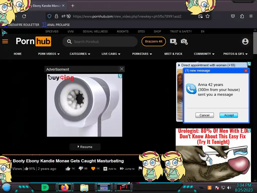The width and height of the screenshot is (257, 193).
Task: Open the site's orange hamburger menu
Action: [x=5, y=41]
